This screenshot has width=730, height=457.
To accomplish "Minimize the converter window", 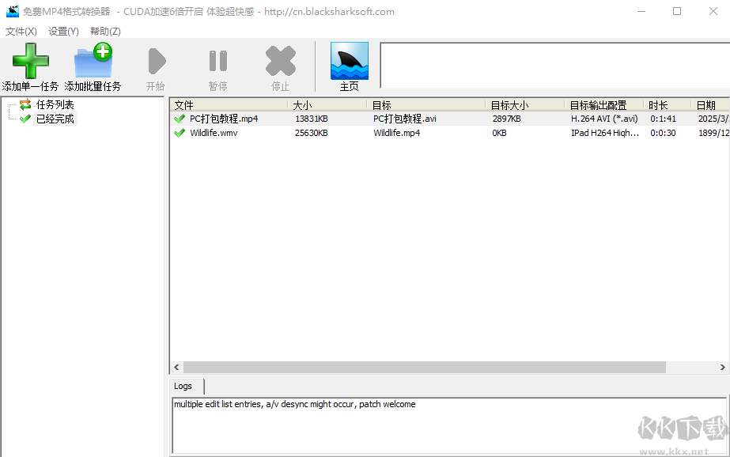I will 641,11.
